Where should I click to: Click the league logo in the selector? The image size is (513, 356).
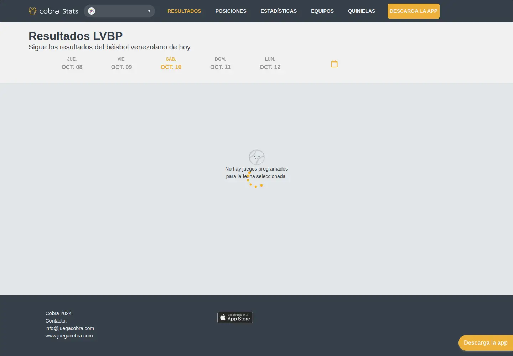pos(92,11)
